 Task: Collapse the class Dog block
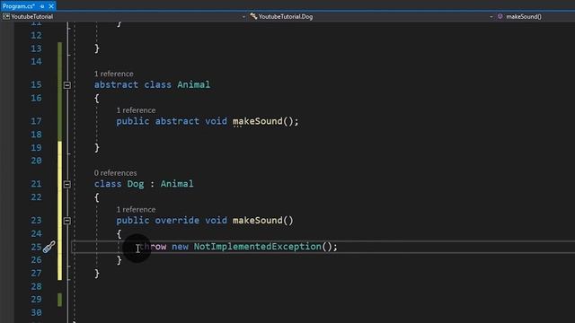pyautogui.click(x=67, y=184)
